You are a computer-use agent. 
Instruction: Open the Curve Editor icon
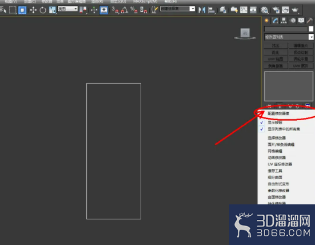[244, 10]
